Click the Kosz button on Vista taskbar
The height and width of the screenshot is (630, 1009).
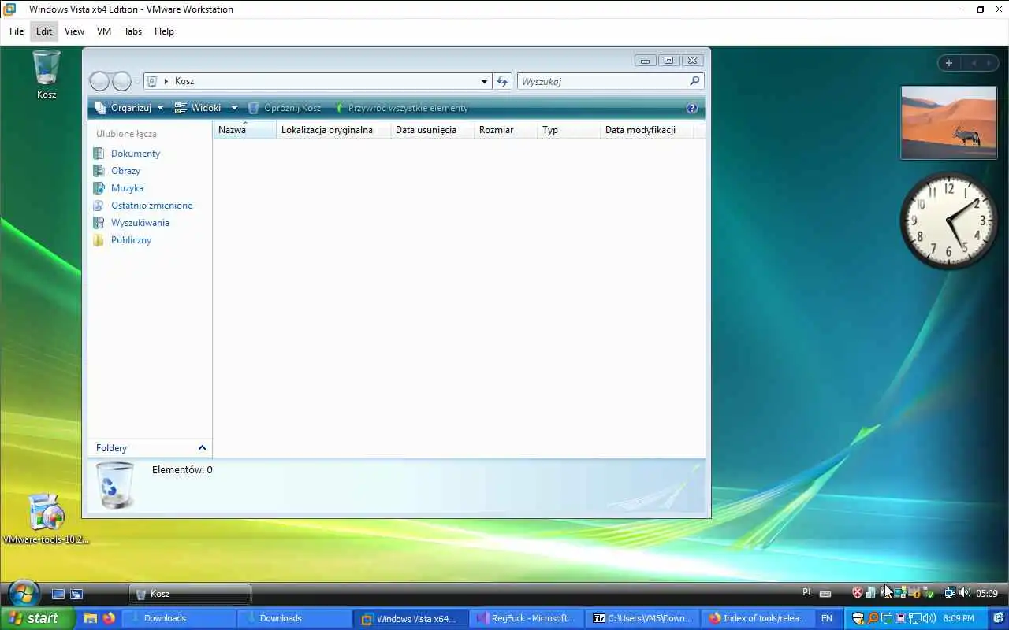tap(189, 594)
